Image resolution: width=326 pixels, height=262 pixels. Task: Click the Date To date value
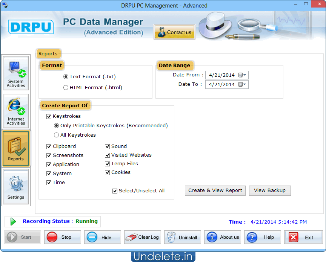(221, 85)
